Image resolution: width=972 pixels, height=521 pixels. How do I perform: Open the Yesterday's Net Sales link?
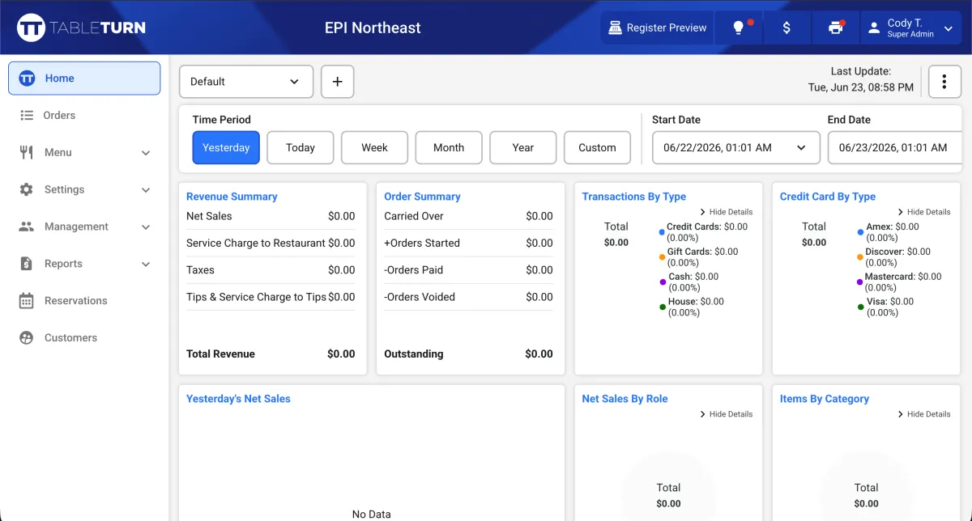click(x=238, y=399)
